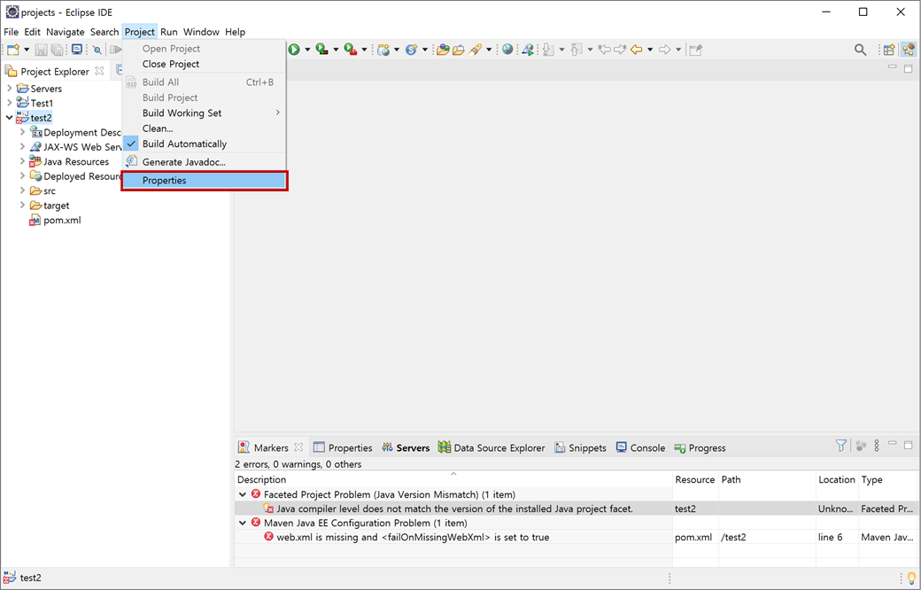Image resolution: width=921 pixels, height=590 pixels.
Task: Close the Markers view tab
Action: (298, 447)
